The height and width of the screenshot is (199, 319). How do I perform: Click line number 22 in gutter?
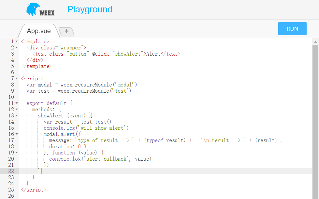tap(11, 171)
